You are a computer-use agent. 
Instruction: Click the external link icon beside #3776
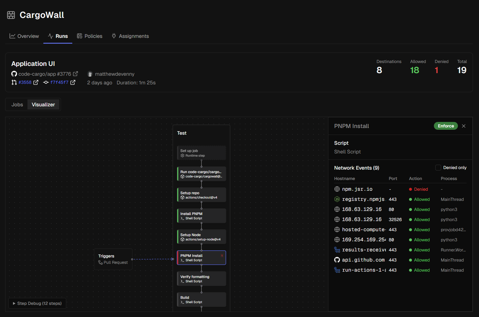pos(76,74)
